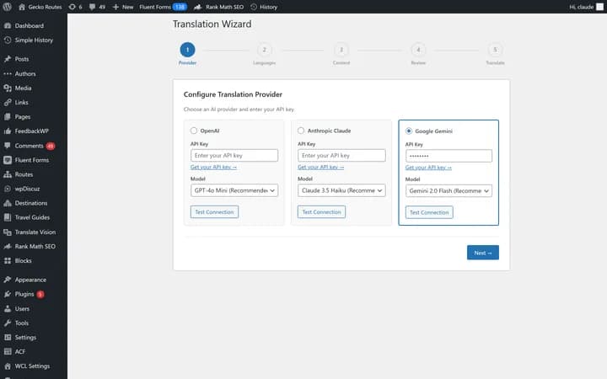Open comments bubble icon in admin bar

click(x=92, y=7)
